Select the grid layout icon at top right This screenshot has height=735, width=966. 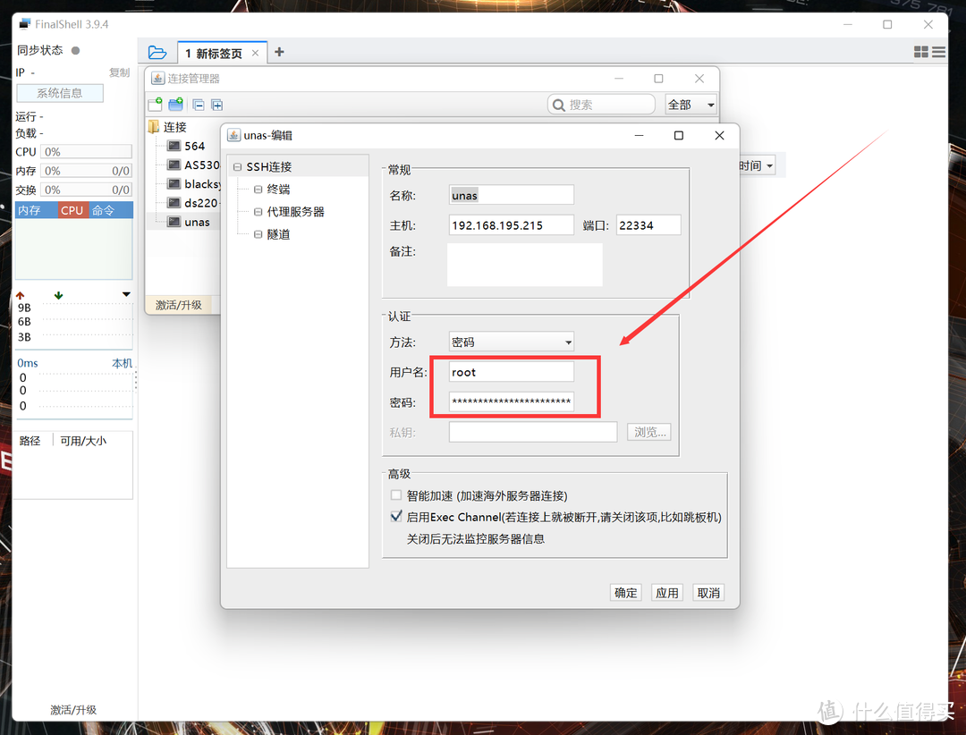921,51
